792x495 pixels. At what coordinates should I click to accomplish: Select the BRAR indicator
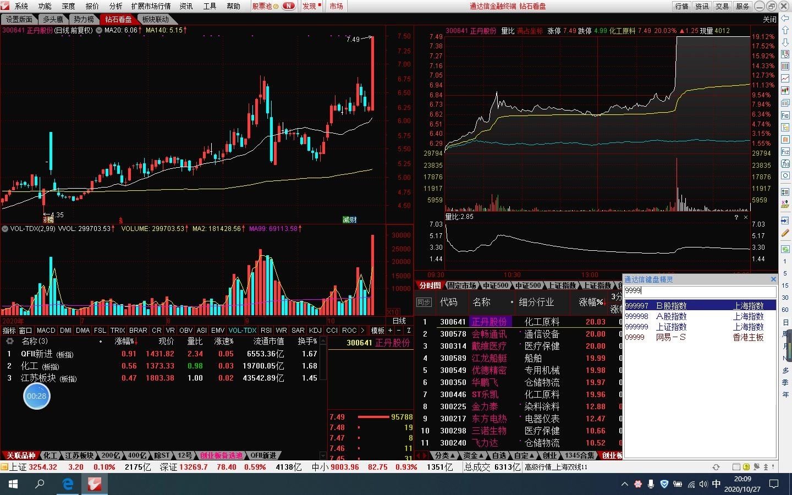coord(138,331)
